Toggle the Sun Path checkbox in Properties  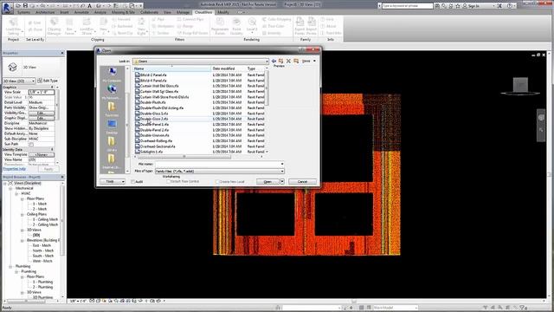click(x=31, y=145)
